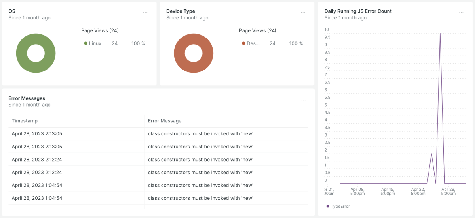Sort by the Error Message column header
This screenshot has width=475, height=218.
[x=165, y=121]
